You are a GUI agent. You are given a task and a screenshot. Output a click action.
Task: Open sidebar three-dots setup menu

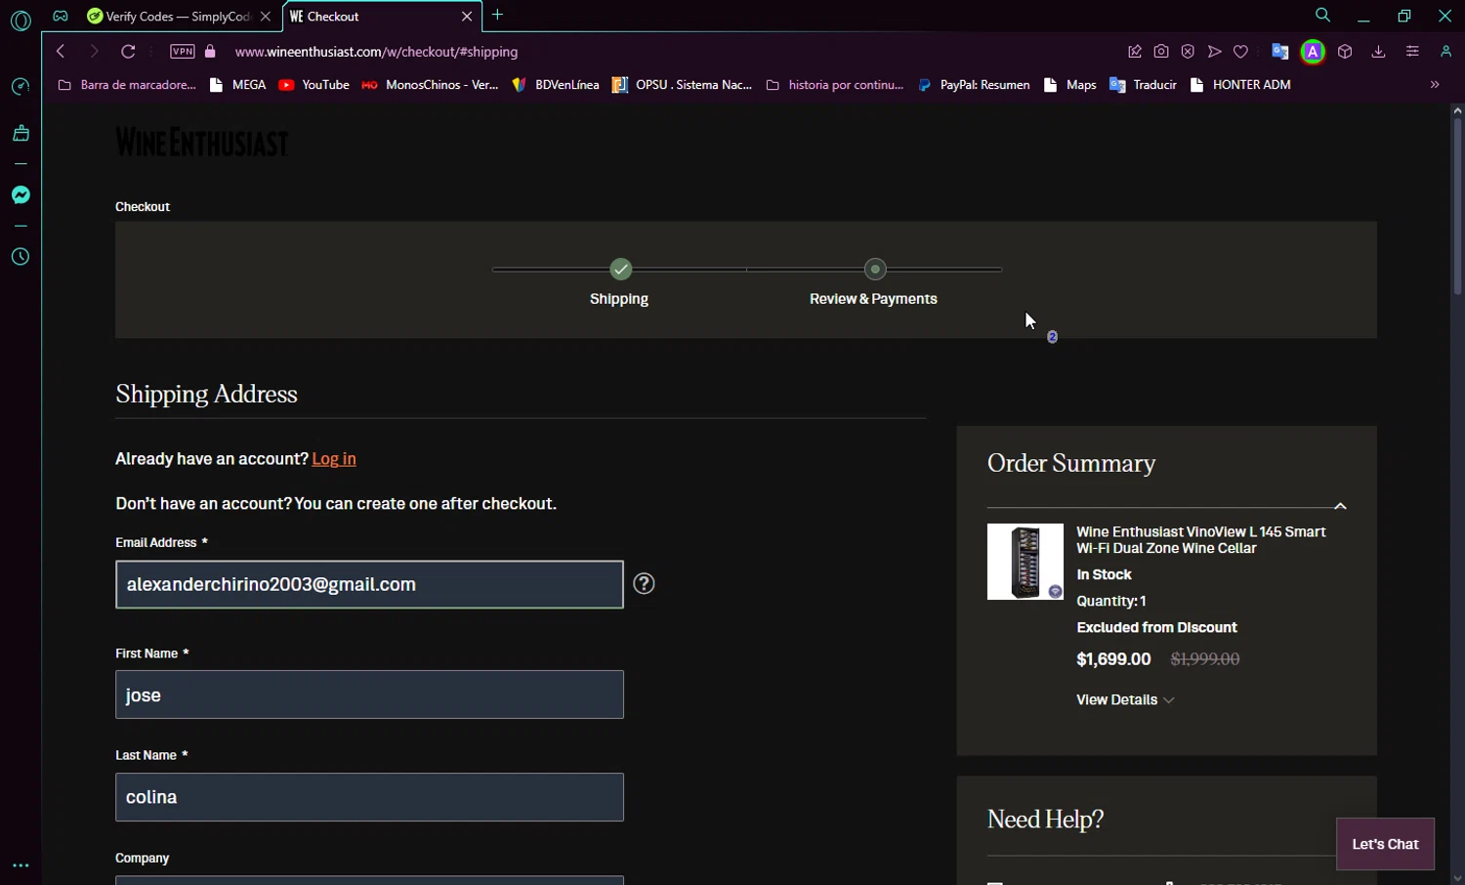pyautogui.click(x=21, y=865)
